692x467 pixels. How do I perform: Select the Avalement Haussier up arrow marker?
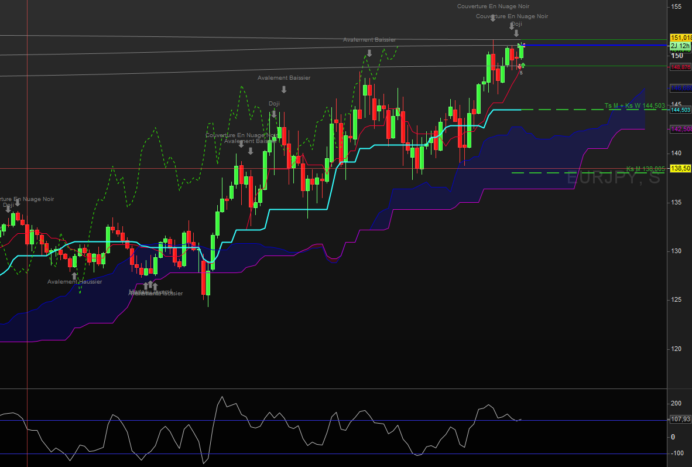[74, 275]
